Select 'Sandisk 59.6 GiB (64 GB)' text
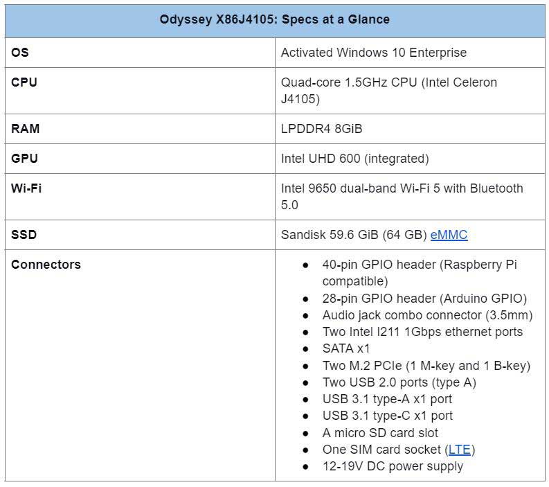 354,235
